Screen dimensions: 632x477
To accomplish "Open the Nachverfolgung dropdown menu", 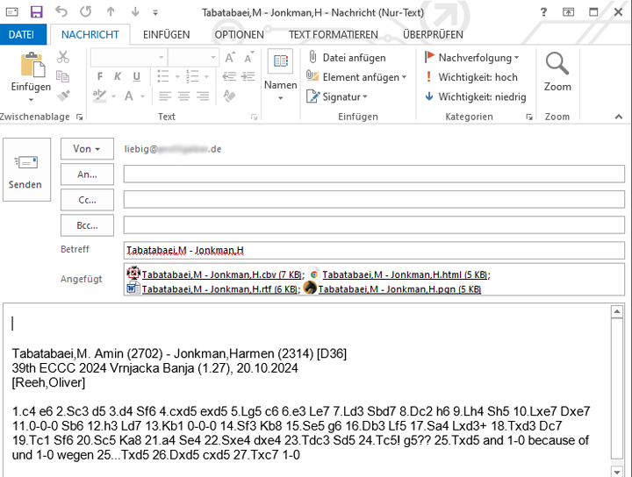I will pyautogui.click(x=471, y=57).
